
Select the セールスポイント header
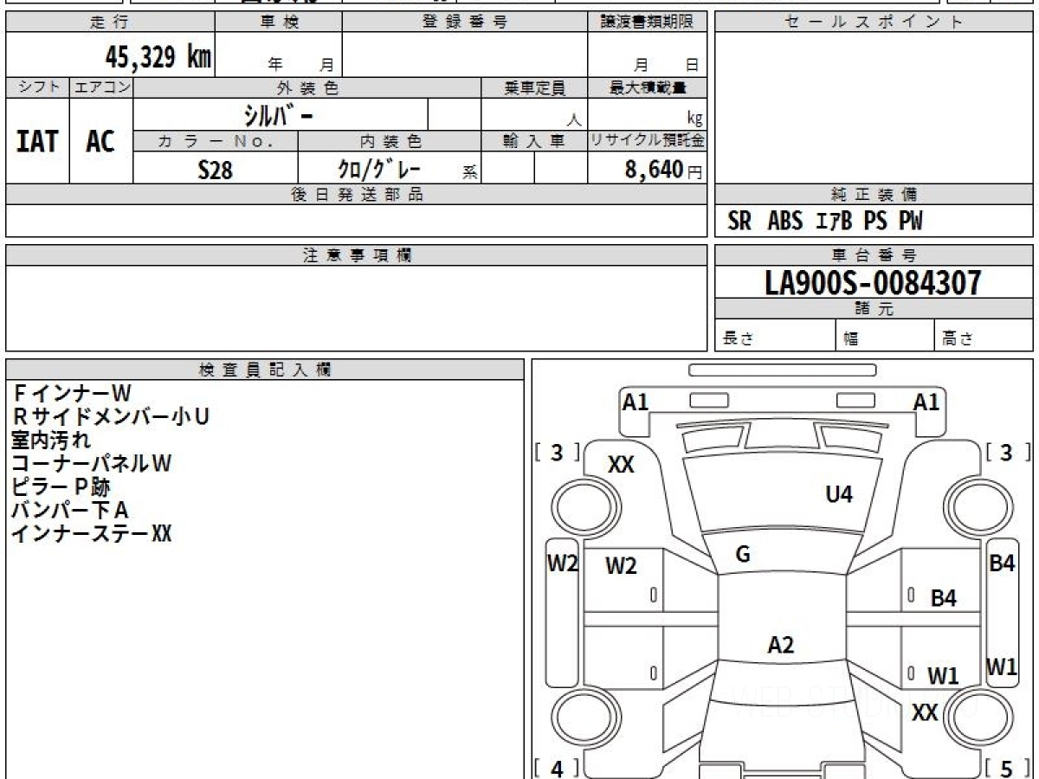click(x=874, y=23)
